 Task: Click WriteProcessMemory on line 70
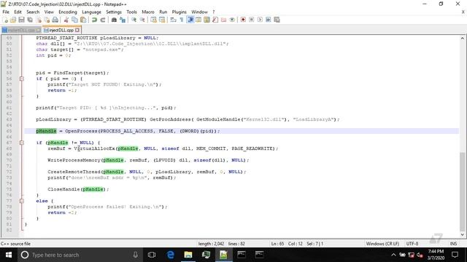click(x=74, y=160)
